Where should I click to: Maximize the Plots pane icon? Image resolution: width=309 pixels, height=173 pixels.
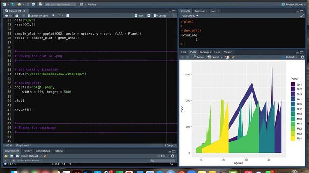(302, 52)
